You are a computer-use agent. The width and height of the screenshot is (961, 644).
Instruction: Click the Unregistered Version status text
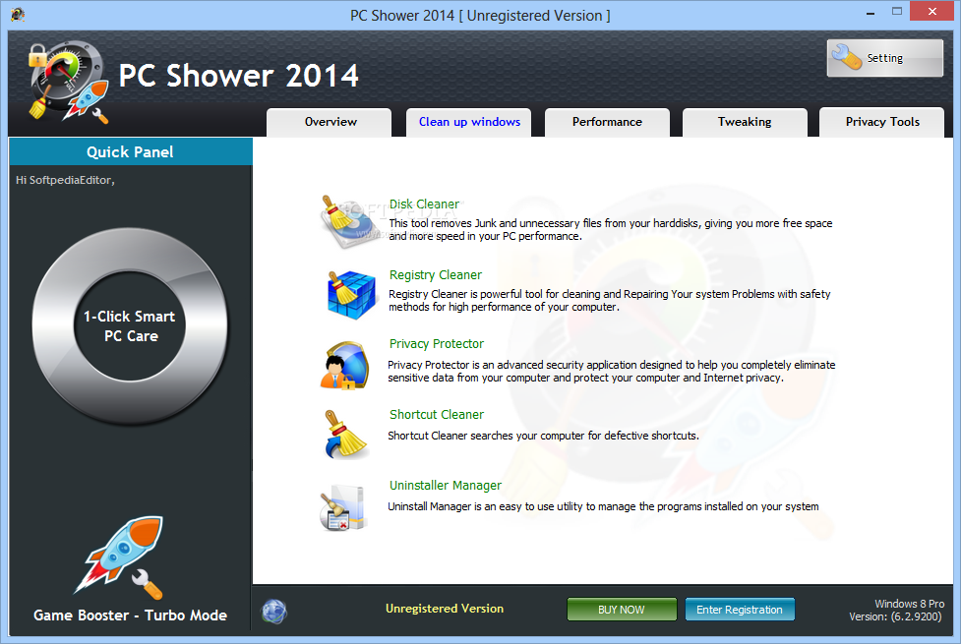click(x=445, y=609)
